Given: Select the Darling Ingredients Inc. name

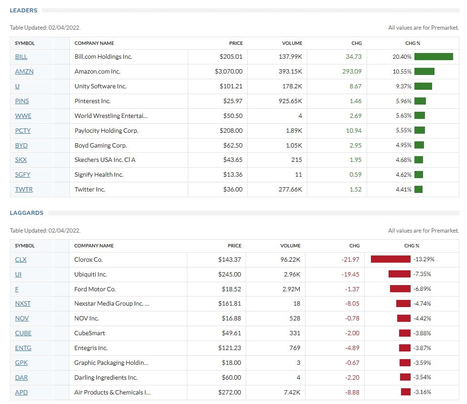Looking at the screenshot, I should [x=106, y=378].
